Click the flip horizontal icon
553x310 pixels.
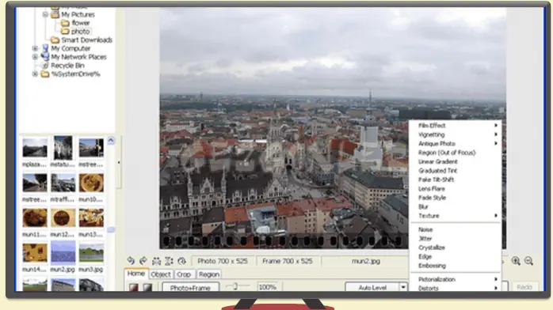tap(156, 261)
